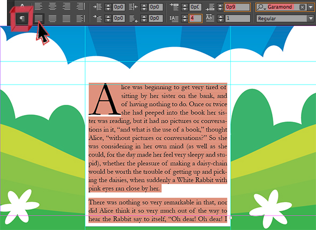Viewport: 316px width, 230px height.
Task: Click the Right Indent 0p0 field
Action: (x=156, y=7)
